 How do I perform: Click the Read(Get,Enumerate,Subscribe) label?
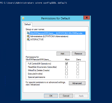[x=42, y=67]
